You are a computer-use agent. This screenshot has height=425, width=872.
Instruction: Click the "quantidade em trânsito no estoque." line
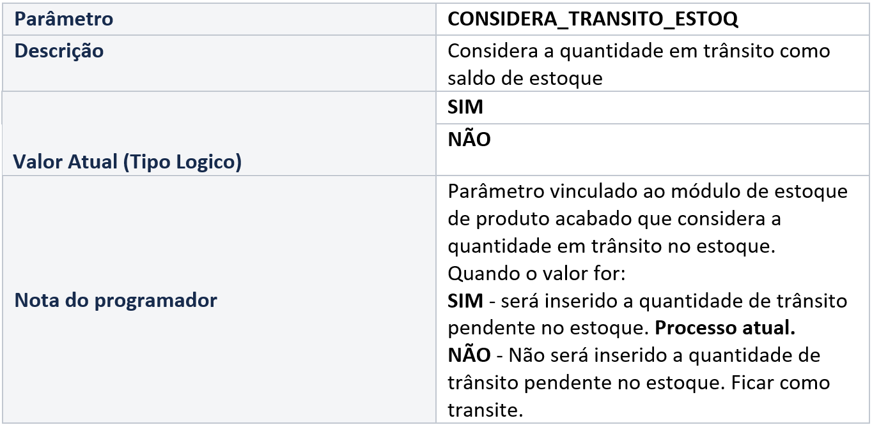[x=611, y=246]
